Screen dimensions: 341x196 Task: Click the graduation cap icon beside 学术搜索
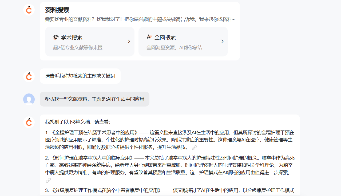[x=55, y=37]
